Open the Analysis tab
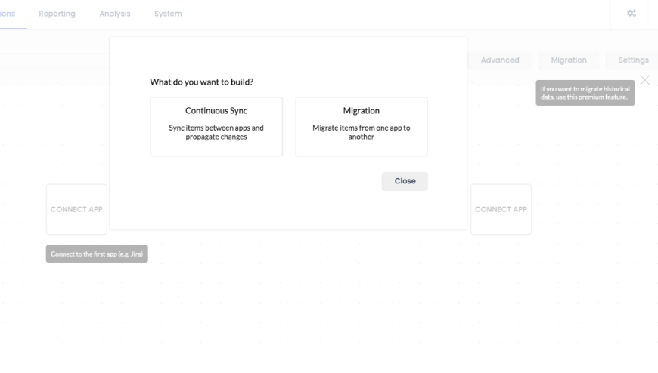Screen dimensions: 658x373 click(115, 14)
